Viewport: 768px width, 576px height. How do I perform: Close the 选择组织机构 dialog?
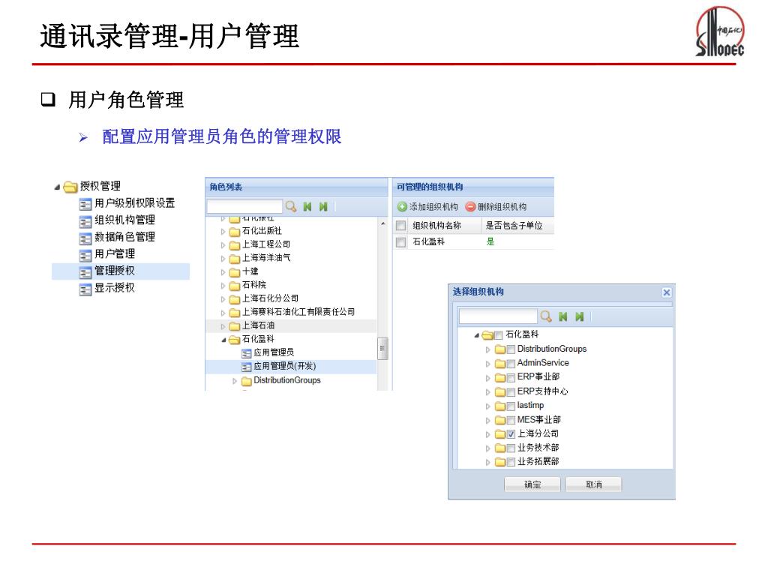click(x=666, y=292)
